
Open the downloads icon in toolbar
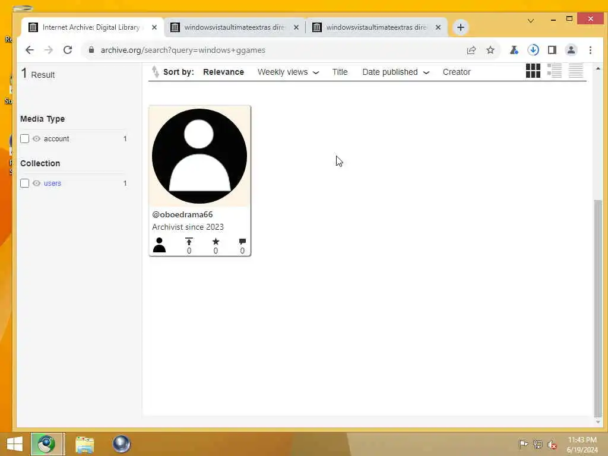tap(533, 50)
